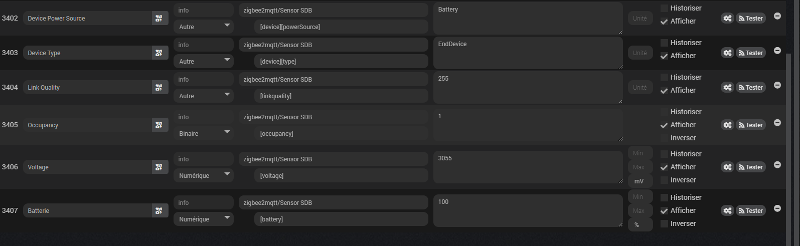Toggle Inverser checkbox for Occupancy
This screenshot has height=246, width=800.
[664, 138]
